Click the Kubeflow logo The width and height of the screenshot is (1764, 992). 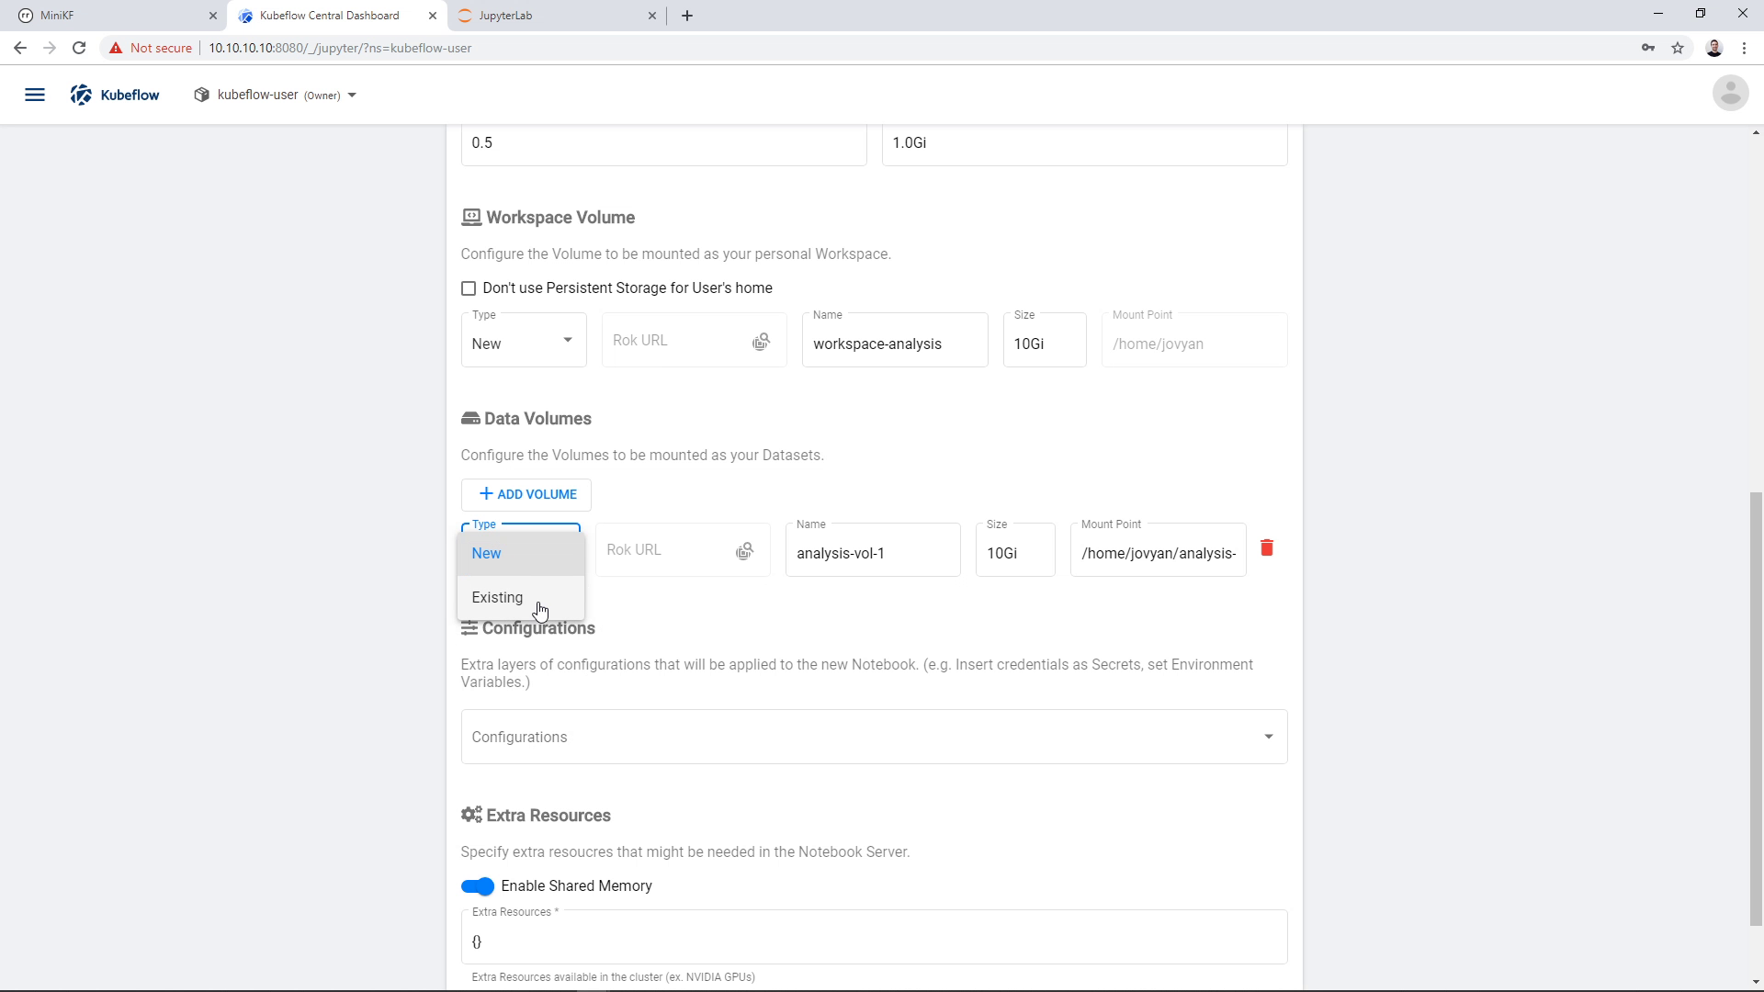115,95
